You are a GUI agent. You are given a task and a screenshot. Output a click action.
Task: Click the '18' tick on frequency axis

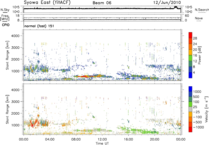(x=18, y=16)
